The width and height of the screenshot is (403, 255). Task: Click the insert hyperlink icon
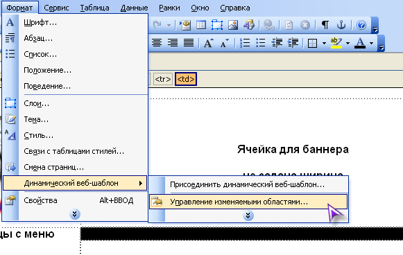coord(269,25)
